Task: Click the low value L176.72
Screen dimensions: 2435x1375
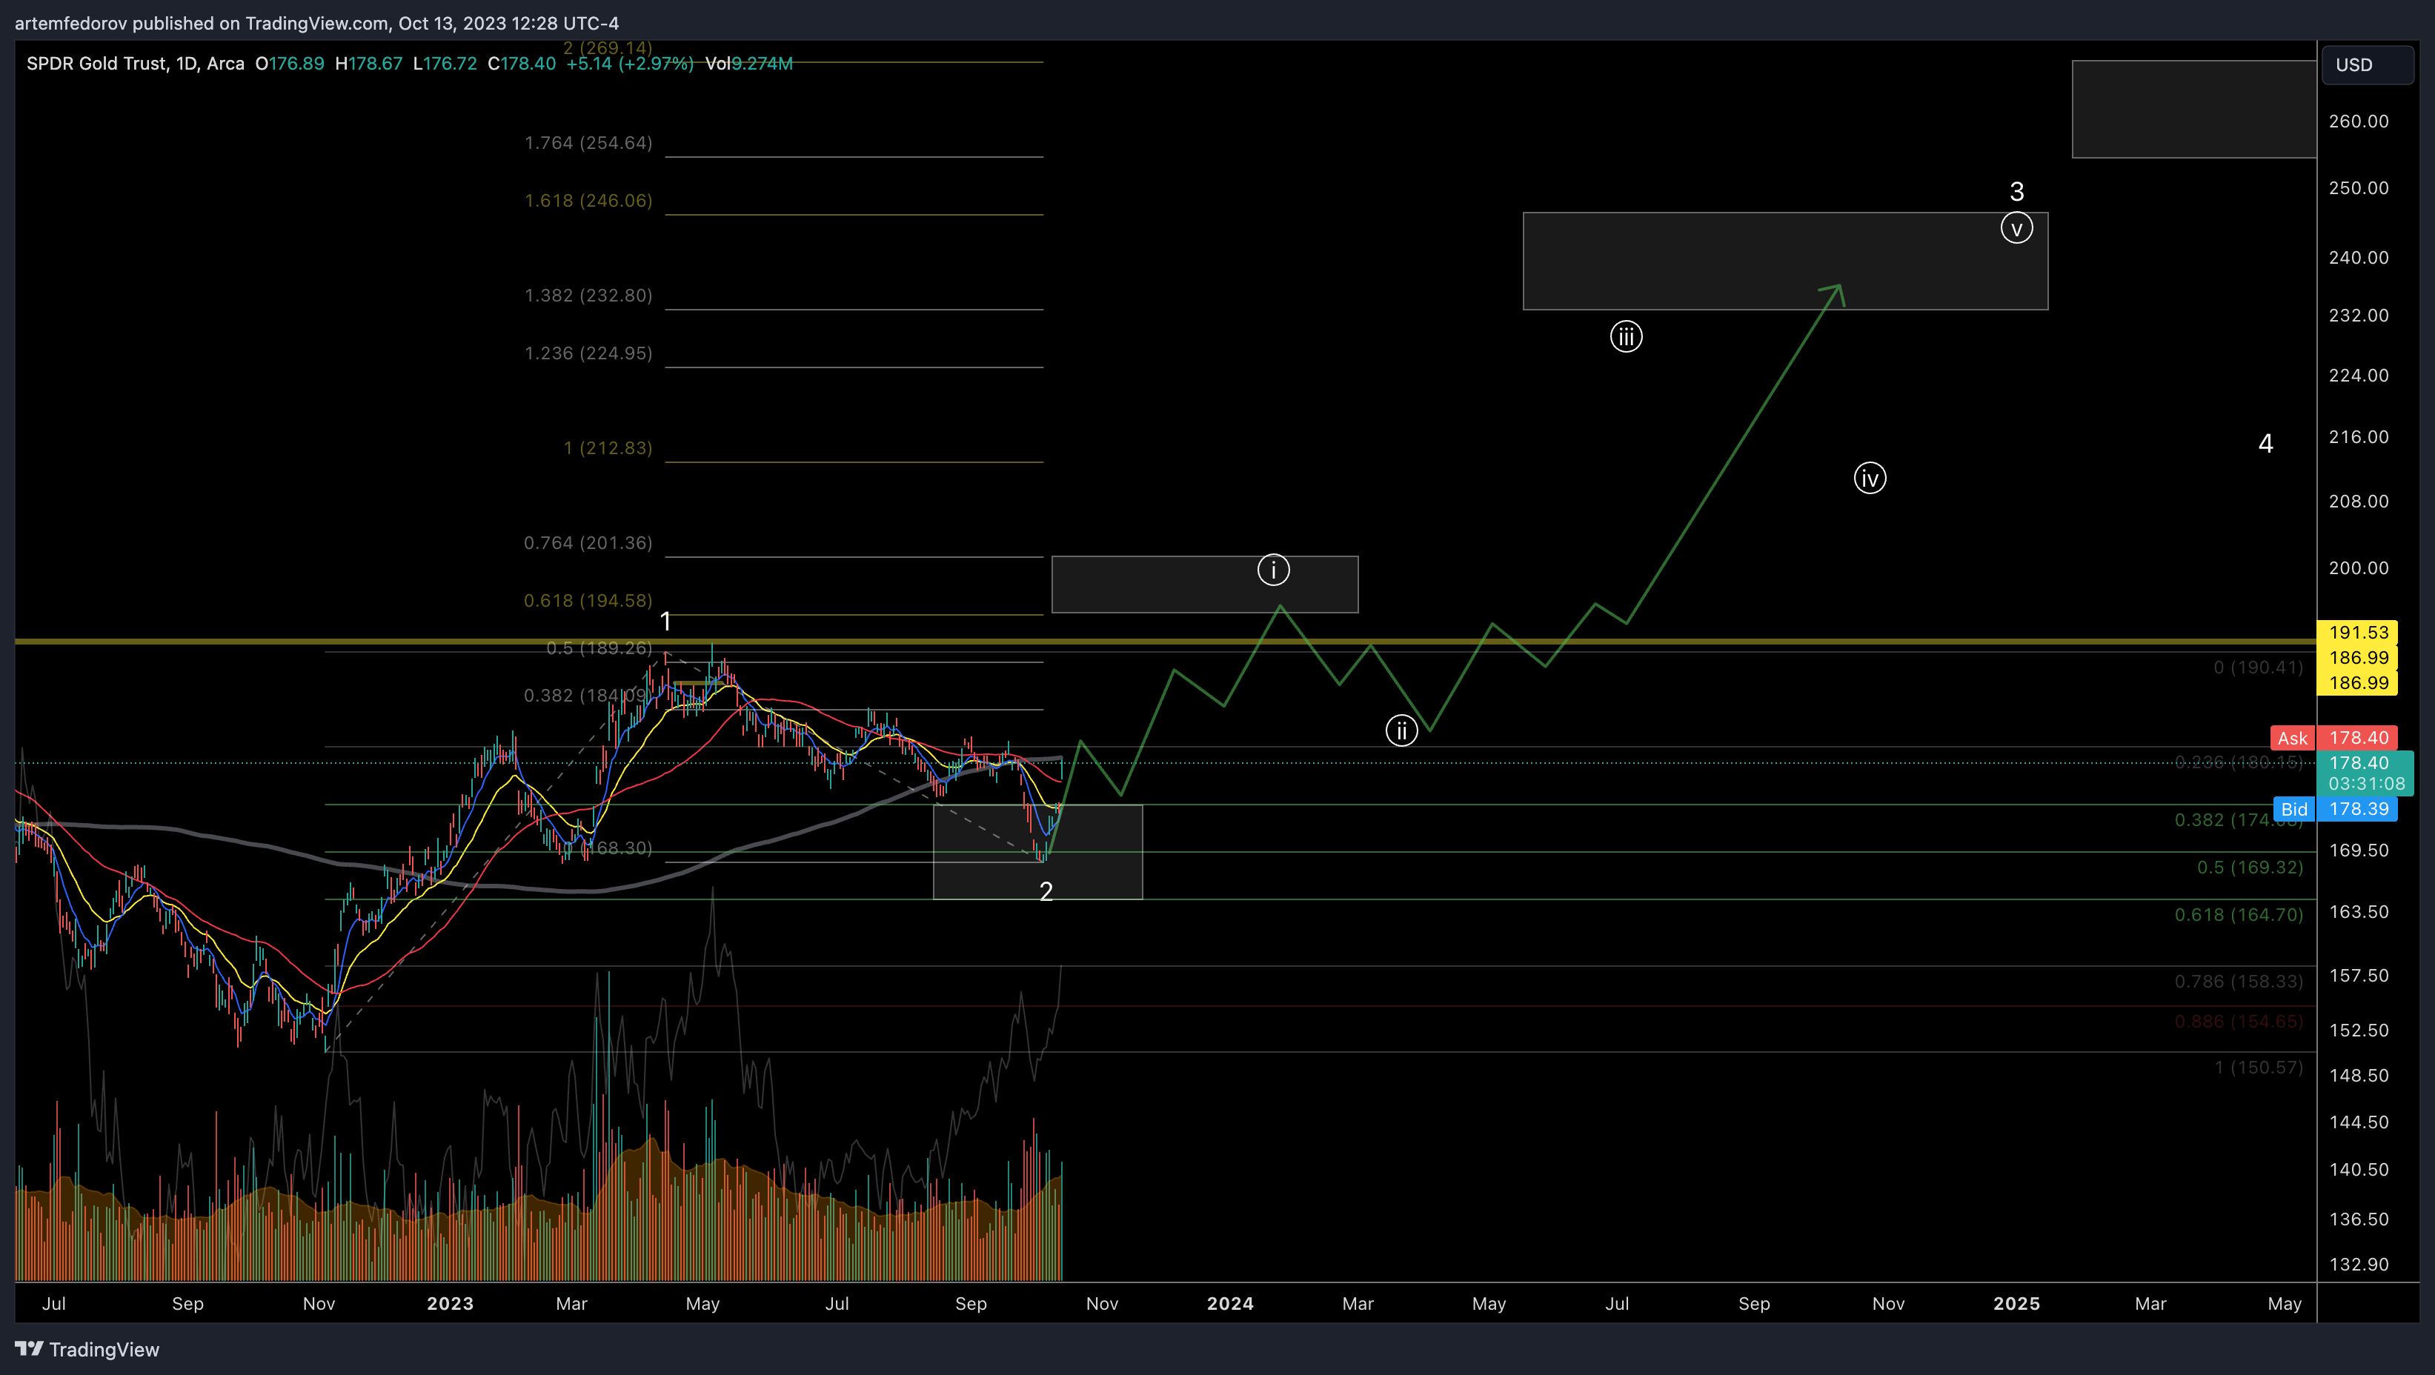Action: click(x=445, y=63)
